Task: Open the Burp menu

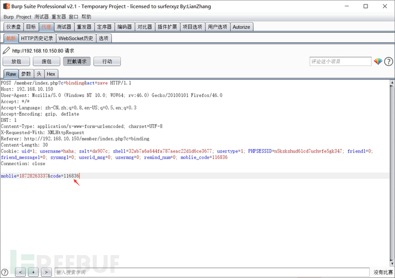Action: [x=9, y=17]
